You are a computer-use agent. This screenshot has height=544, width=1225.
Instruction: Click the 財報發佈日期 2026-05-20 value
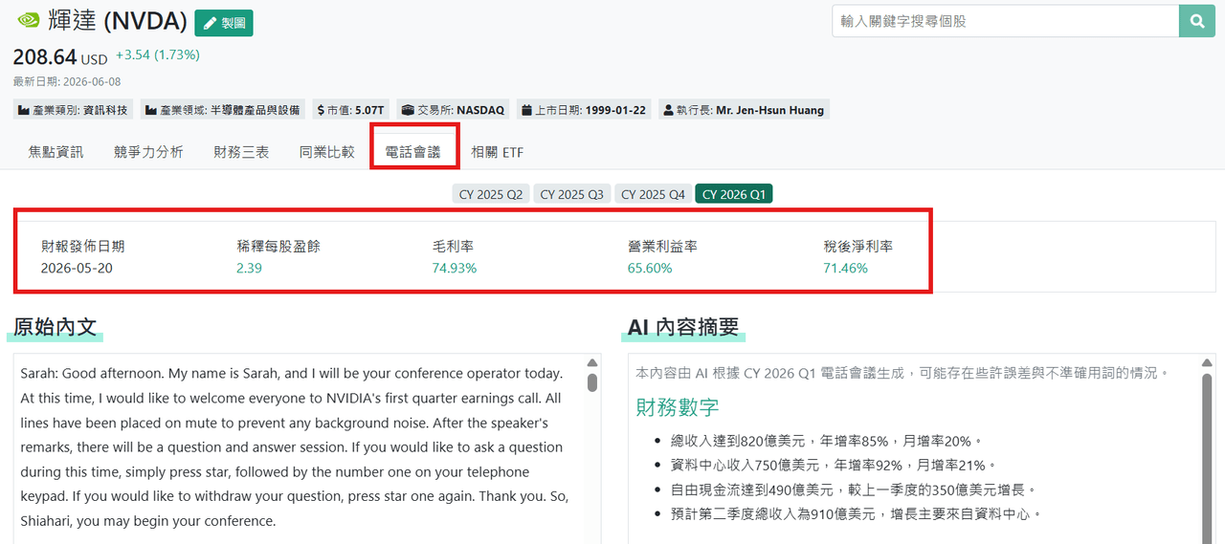(77, 268)
